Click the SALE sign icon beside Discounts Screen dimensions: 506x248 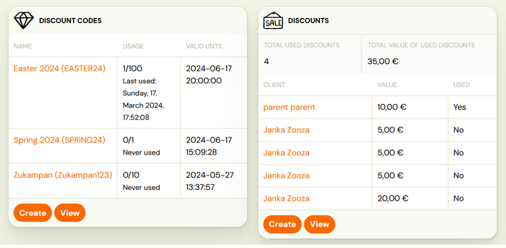pos(273,21)
